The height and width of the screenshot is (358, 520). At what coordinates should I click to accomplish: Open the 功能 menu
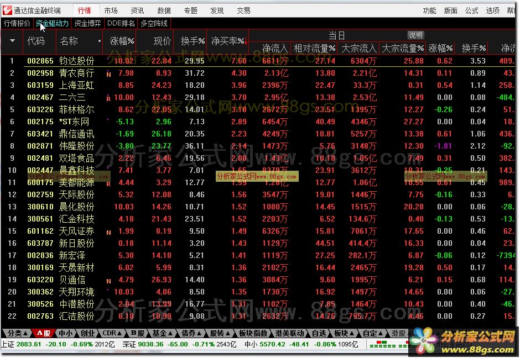point(429,10)
